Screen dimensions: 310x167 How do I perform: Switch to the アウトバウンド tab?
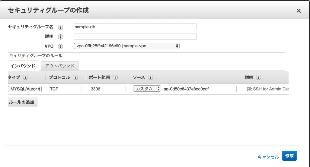pos(60,66)
